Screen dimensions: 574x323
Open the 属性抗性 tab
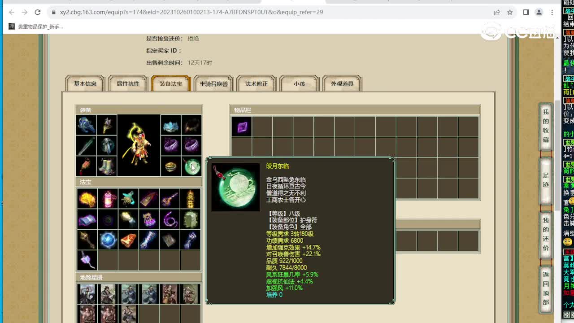pyautogui.click(x=128, y=83)
